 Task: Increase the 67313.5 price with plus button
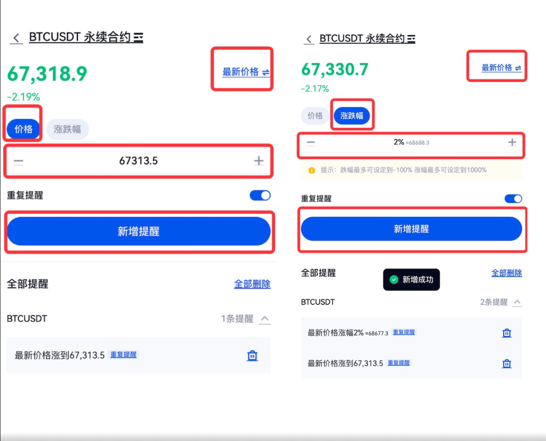tap(259, 161)
